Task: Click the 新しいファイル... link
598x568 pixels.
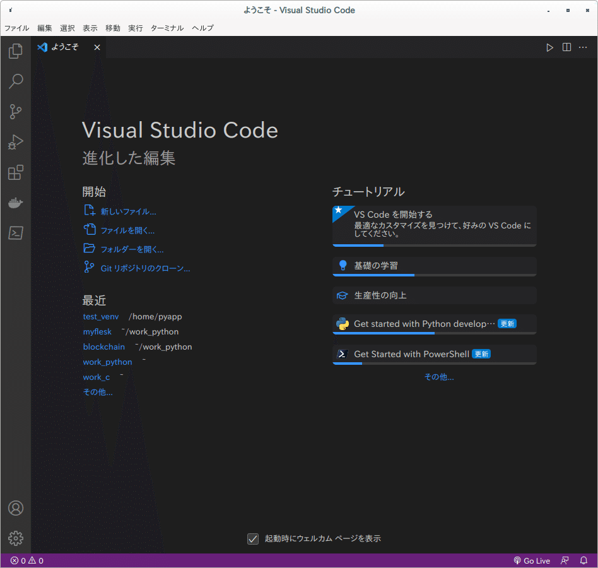Action: 128,211
